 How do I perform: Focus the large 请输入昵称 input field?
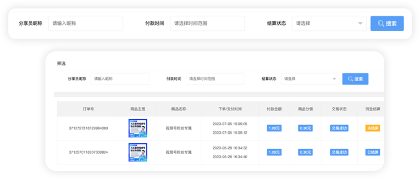coord(86,23)
